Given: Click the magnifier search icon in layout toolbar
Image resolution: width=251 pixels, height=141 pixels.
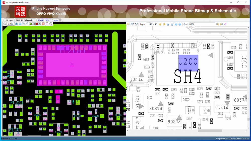Looking at the screenshot, I should [x=5, y=24].
